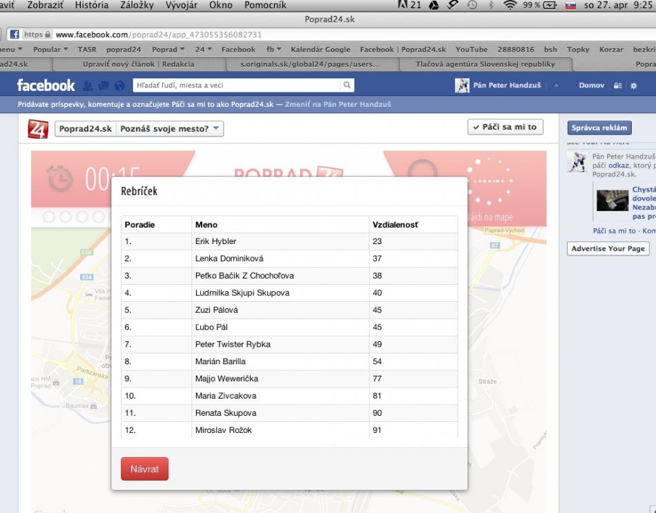The width and height of the screenshot is (656, 513).
Task: Open the Popular bookmarks folder dropdown
Action: (x=50, y=50)
